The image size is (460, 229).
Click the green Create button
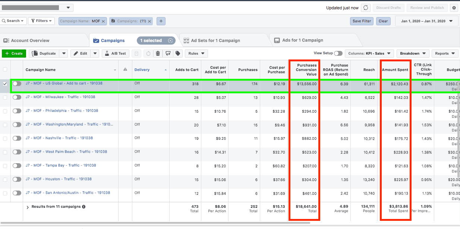[14, 53]
